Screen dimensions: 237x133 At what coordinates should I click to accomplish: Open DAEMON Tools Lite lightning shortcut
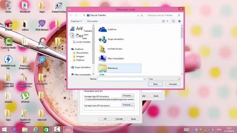[x=8, y=62]
